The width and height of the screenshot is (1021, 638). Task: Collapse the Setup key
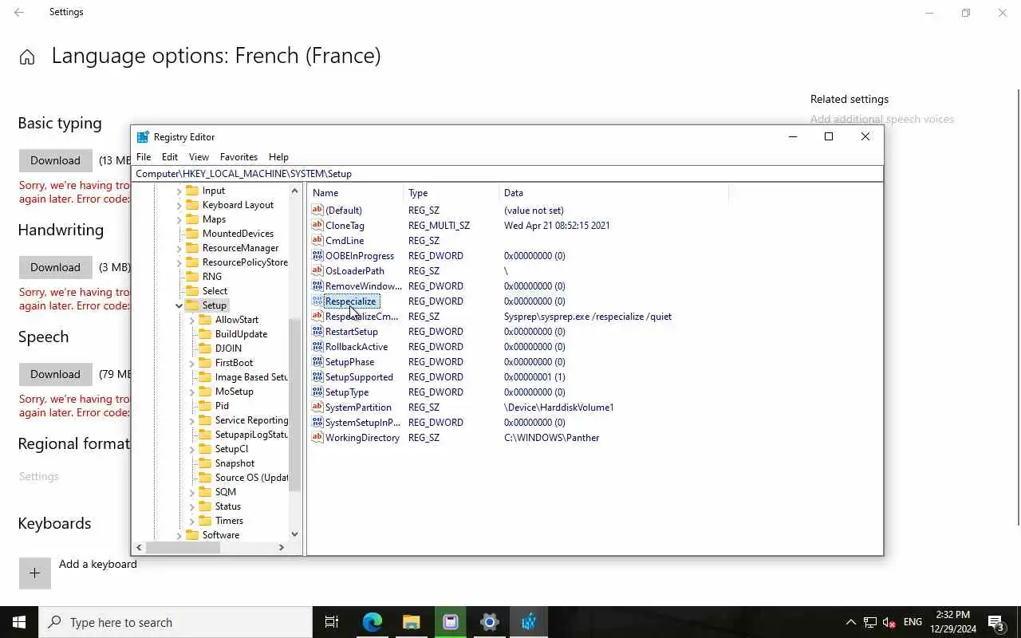(179, 306)
